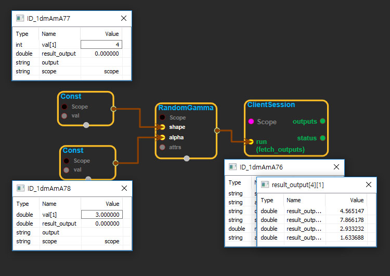Click the ClientSession magenta Scope port
The width and height of the screenshot is (390, 276).
251,122
